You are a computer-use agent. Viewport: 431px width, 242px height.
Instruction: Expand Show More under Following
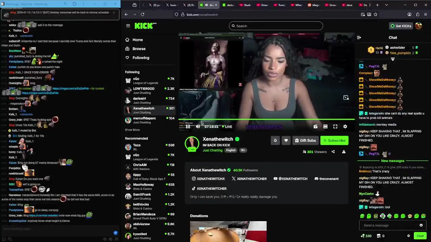coord(132,130)
